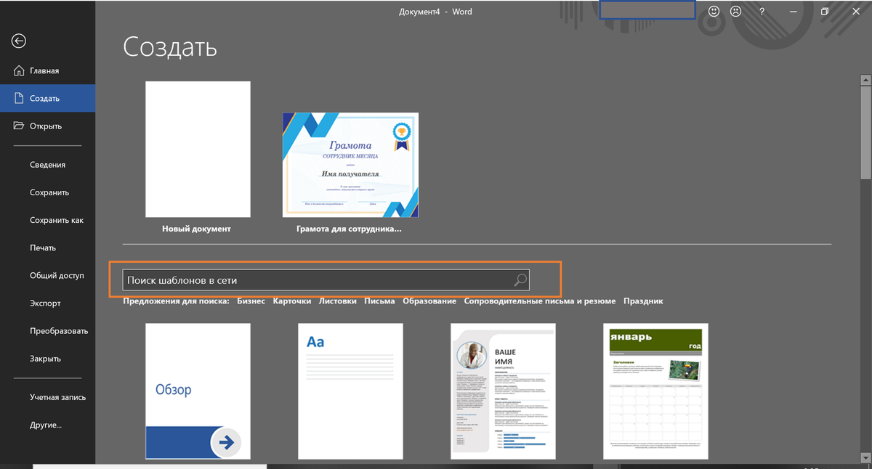Start a template search with the magnifier icon
The height and width of the screenshot is (469, 872).
pyautogui.click(x=520, y=279)
